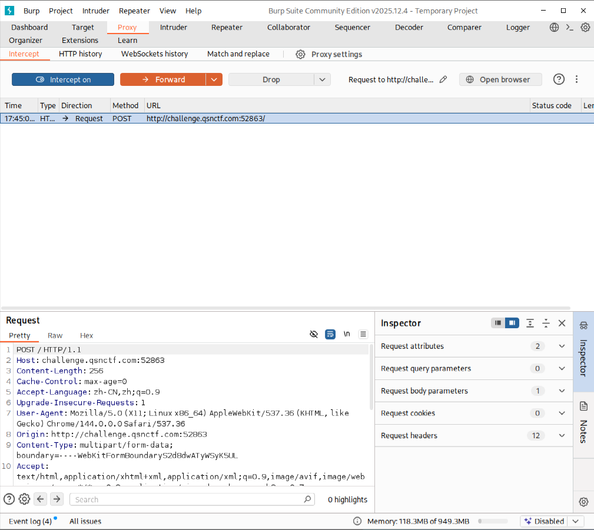The width and height of the screenshot is (594, 530).
Task: Open Event log (4)
Action: click(30, 521)
